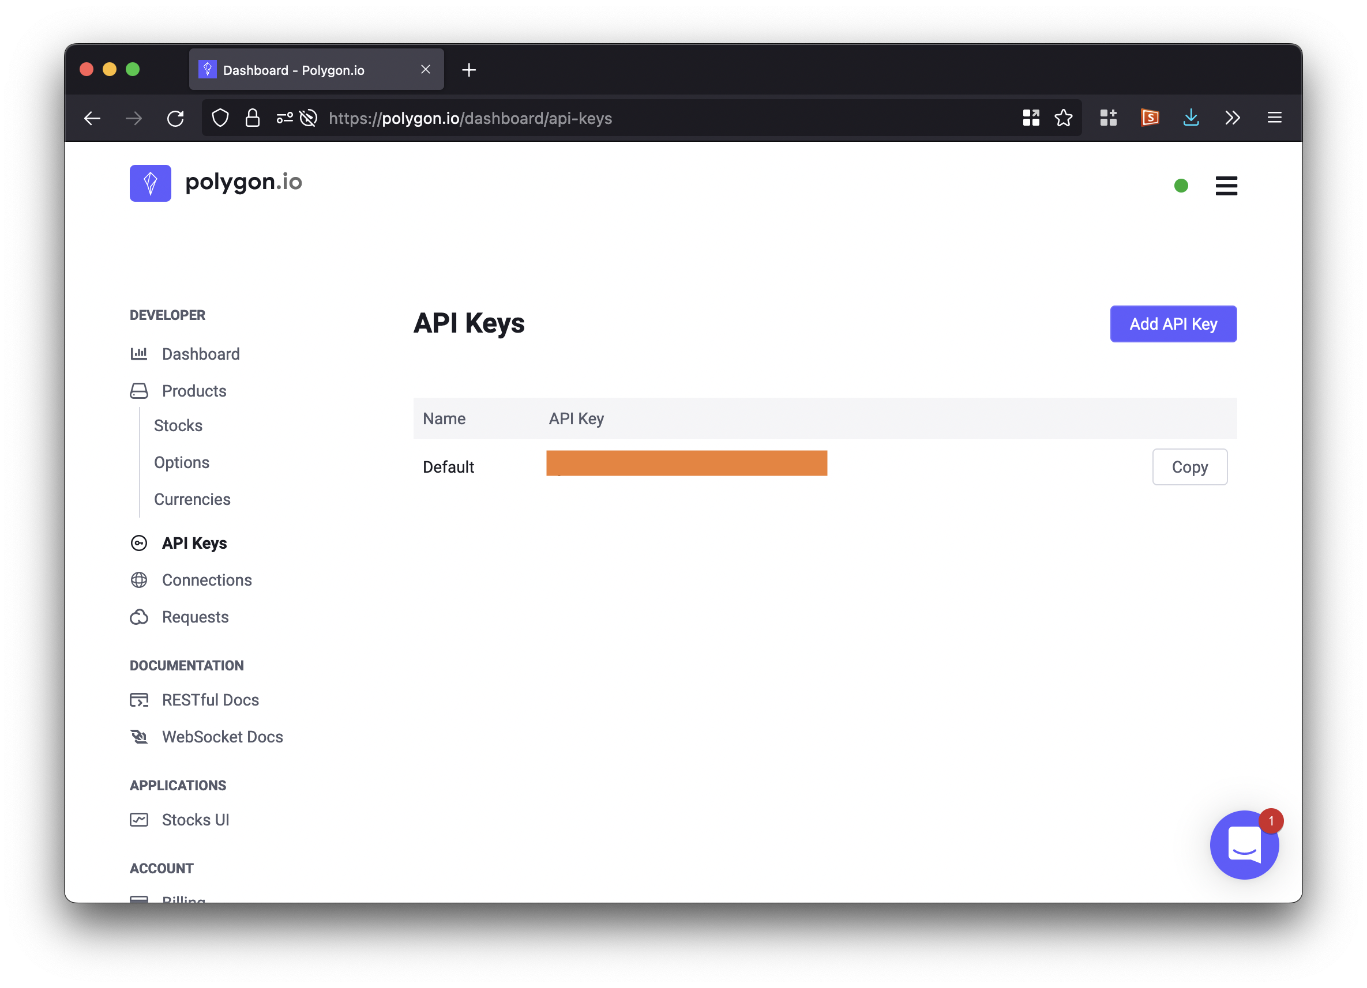Image resolution: width=1367 pixels, height=988 pixels.
Task: Open the Firefox application menu
Action: [x=1274, y=118]
